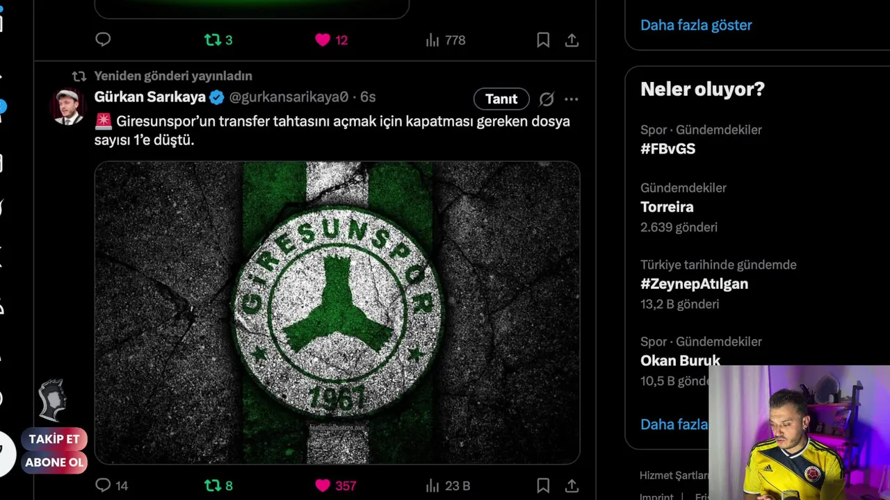The image size is (890, 500).
Task: Open repost options showing 3 on top post
Action: coord(212,40)
